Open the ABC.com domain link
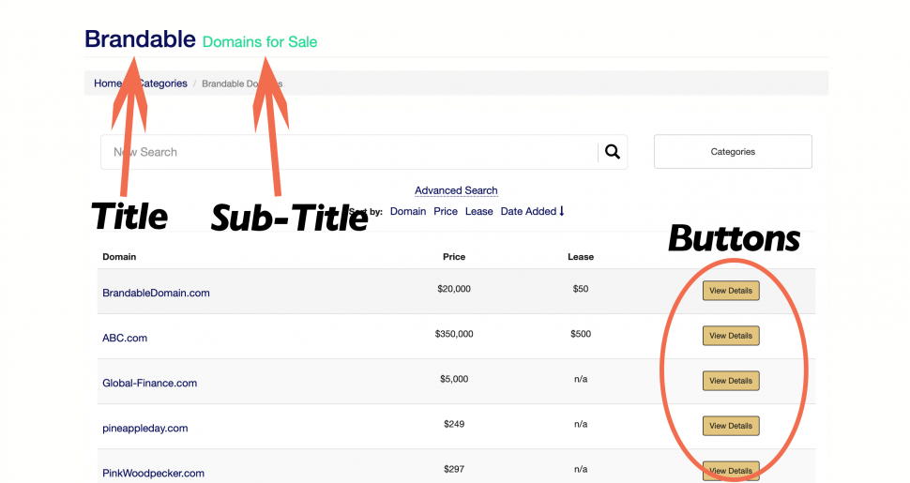 (x=125, y=338)
